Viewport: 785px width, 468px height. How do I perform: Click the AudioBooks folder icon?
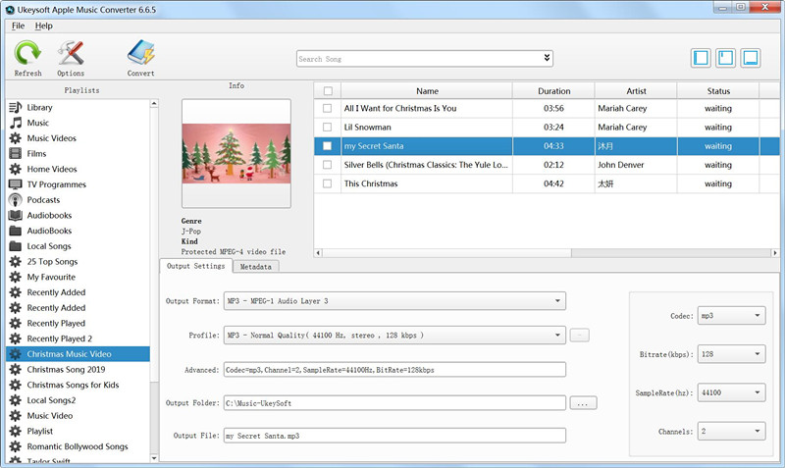(x=16, y=231)
